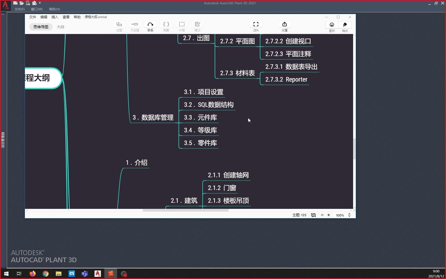Open XMind 帮助 menu
The width and height of the screenshot is (446, 279).
tap(77, 17)
